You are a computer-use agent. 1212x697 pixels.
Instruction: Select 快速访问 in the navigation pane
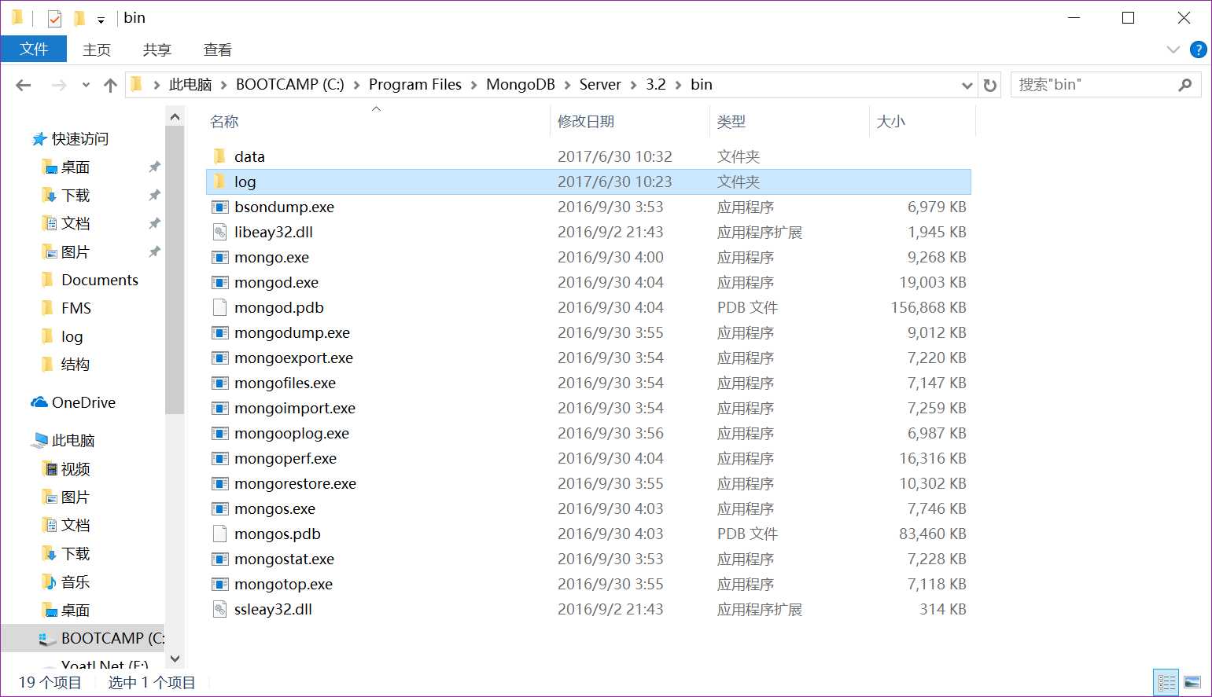(x=80, y=139)
